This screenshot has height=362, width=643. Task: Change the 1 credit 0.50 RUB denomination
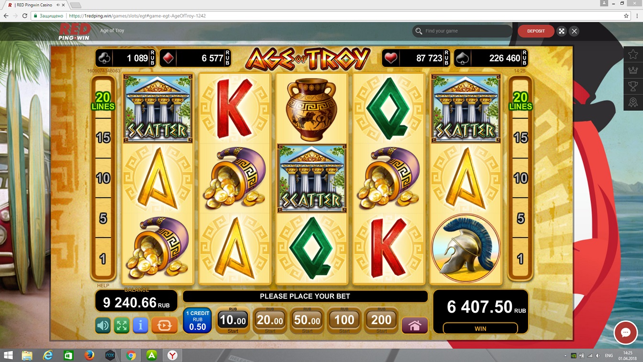pyautogui.click(x=197, y=321)
